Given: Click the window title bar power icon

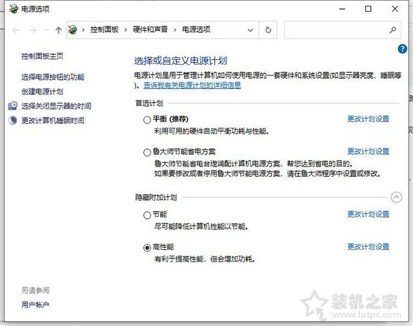Looking at the screenshot, I should coord(14,9).
